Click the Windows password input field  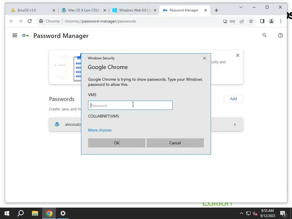pos(130,105)
